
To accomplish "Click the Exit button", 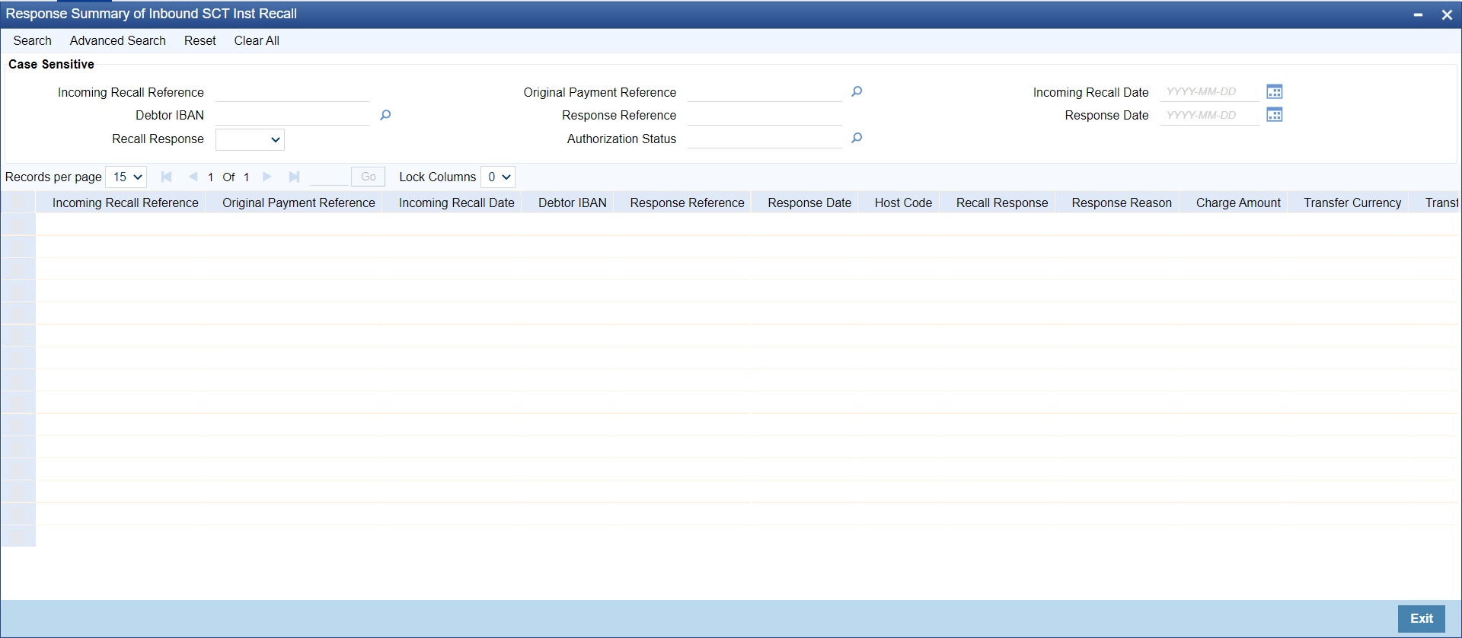I will pyautogui.click(x=1422, y=619).
